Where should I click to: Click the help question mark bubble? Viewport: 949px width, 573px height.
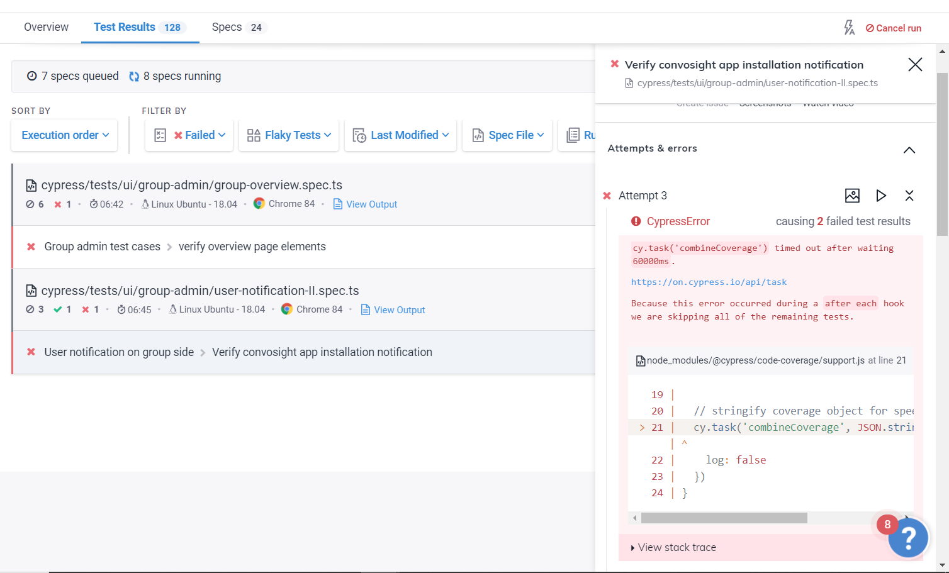[x=908, y=537]
